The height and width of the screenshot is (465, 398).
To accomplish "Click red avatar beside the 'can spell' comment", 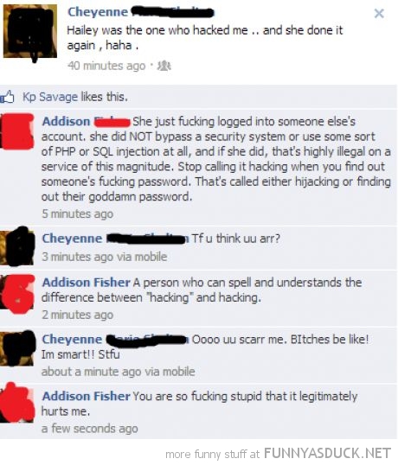I will pos(17,294).
